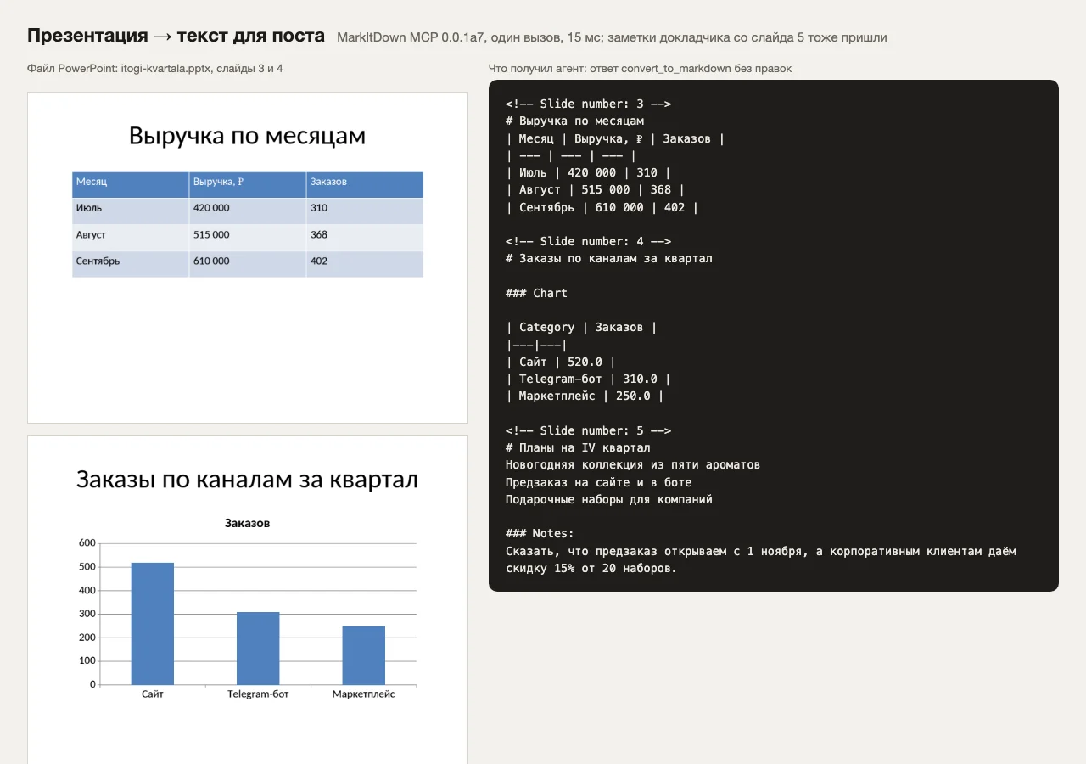Viewport: 1086px width, 764px height.
Task: Click the "<!-- Slide number: 4 -->" comment line
Action: pyautogui.click(x=589, y=241)
